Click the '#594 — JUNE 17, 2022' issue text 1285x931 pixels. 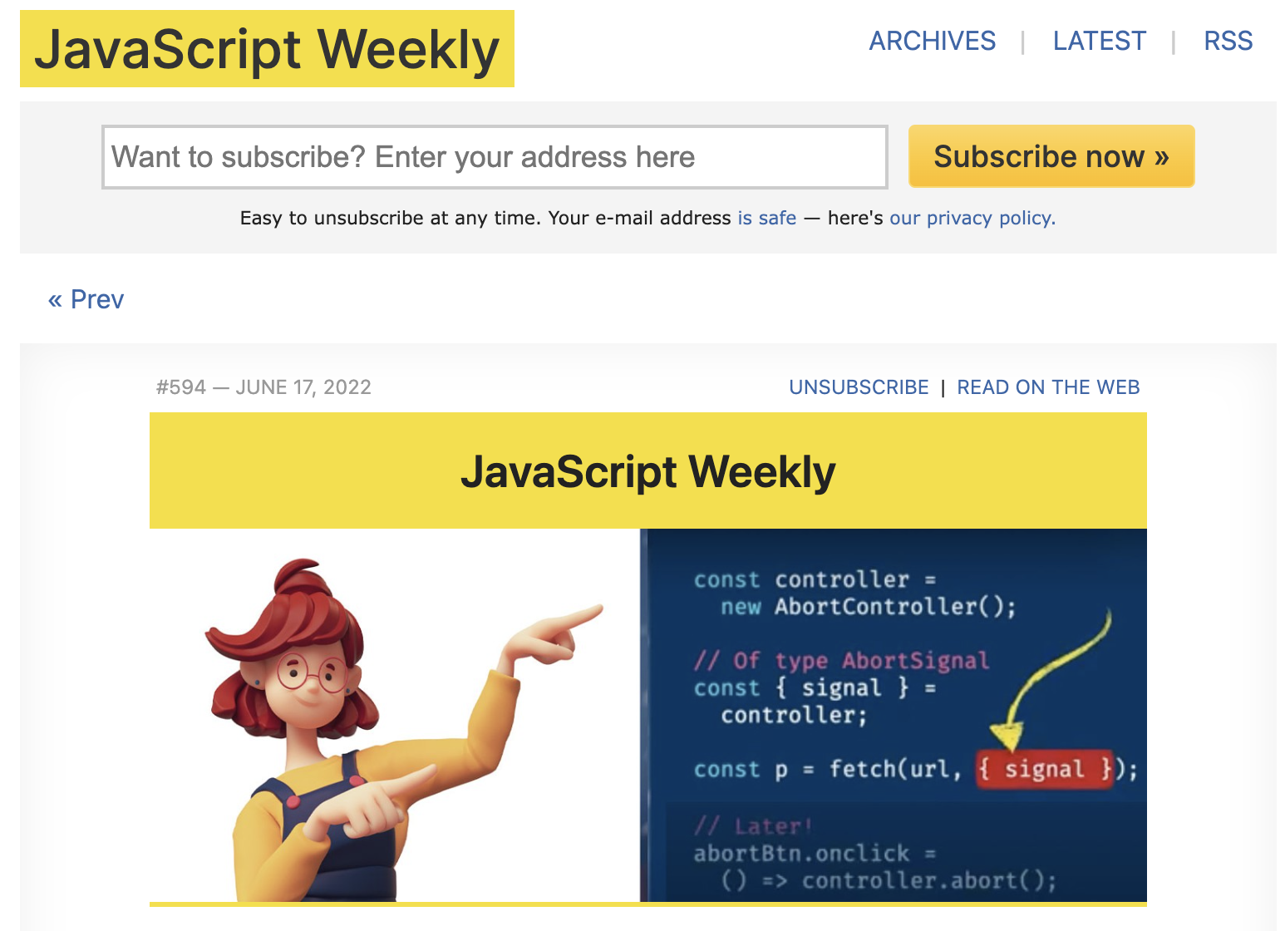pos(263,387)
